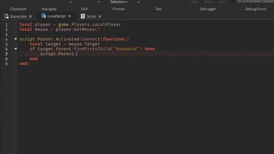This screenshot has width=274, height=154.
Task: Click the Script tab document icon
Action: 83,16
